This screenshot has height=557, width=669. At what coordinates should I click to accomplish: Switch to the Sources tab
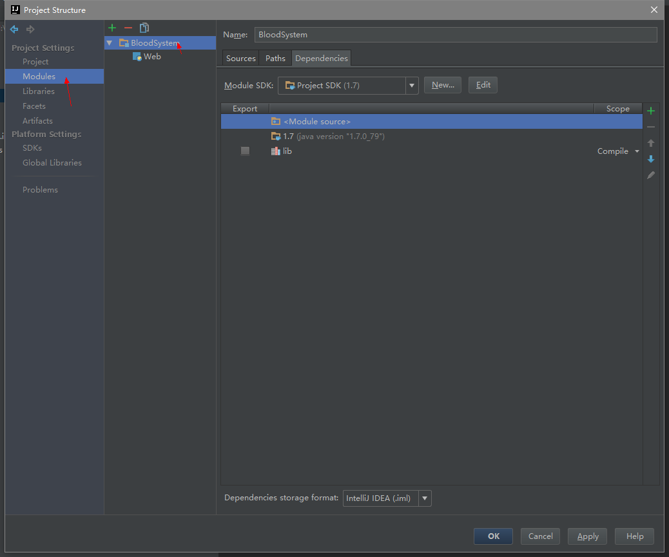point(240,59)
